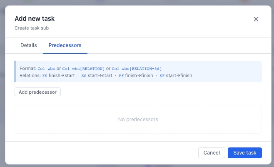274x167 pixels.
Task: Close the Add new task dialog
Action: point(256,19)
